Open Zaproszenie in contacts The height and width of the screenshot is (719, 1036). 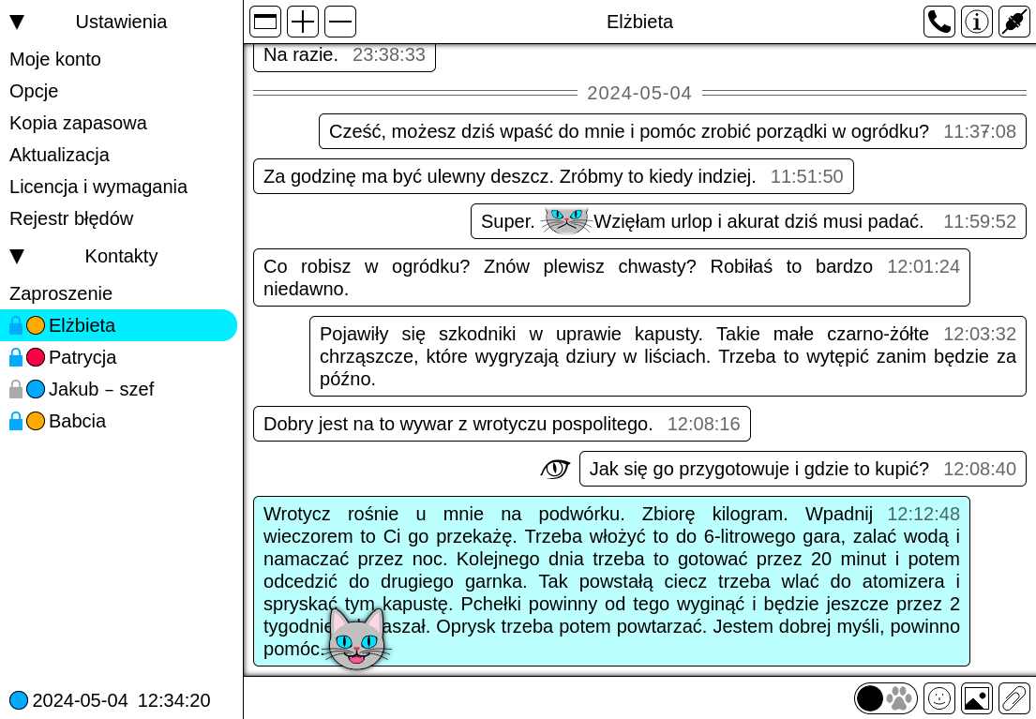coord(61,293)
